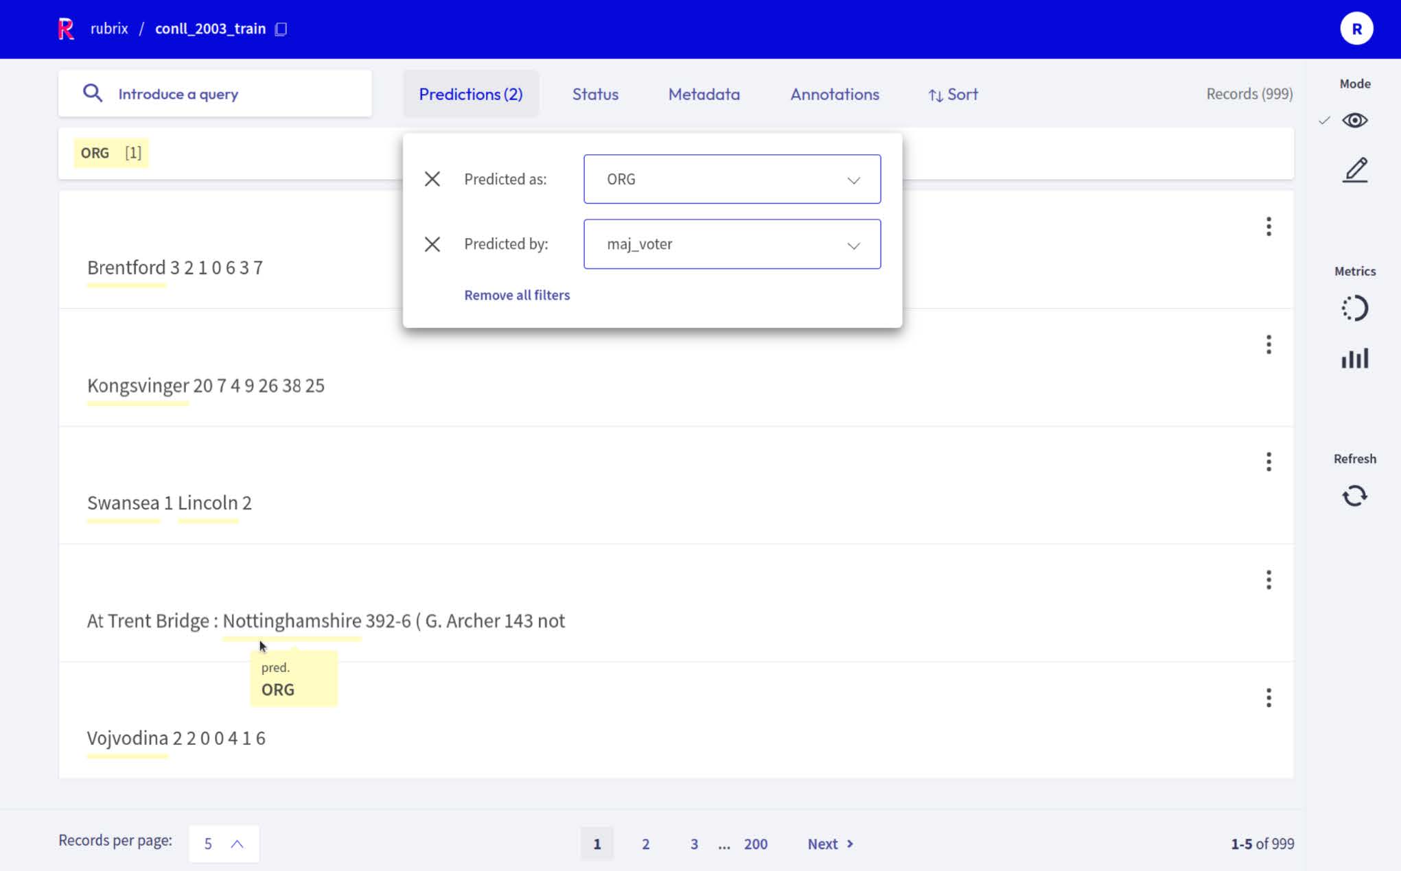Screen dimensions: 1401x871
Task: Switch to annotate mode pencil icon
Action: 1354,169
